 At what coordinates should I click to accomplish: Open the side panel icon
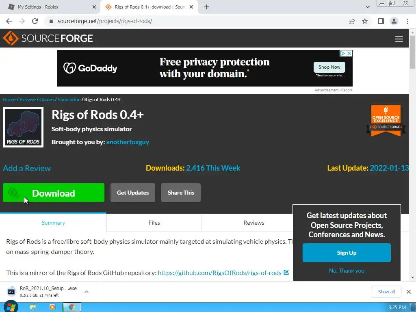[381, 21]
